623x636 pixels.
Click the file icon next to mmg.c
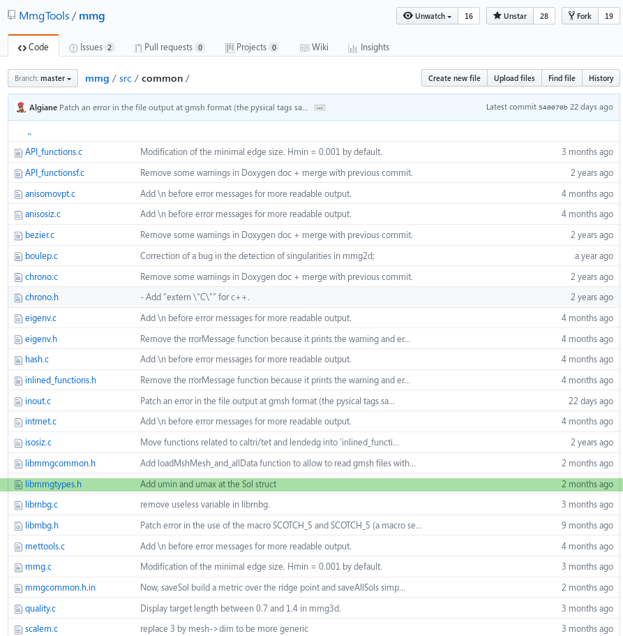(19, 567)
